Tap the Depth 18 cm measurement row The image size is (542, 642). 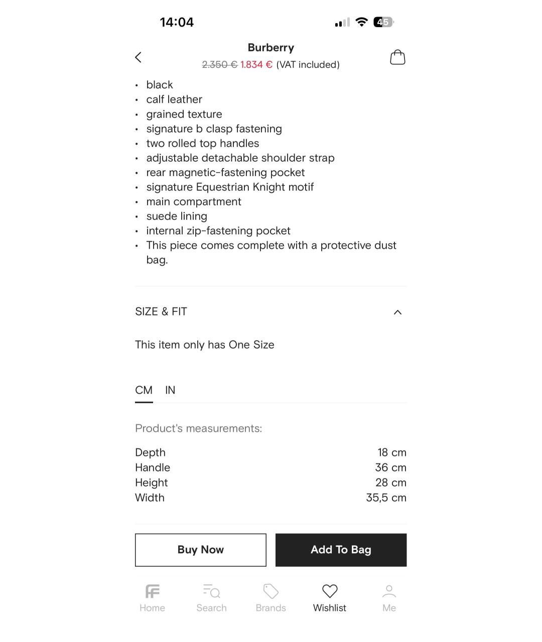point(270,452)
